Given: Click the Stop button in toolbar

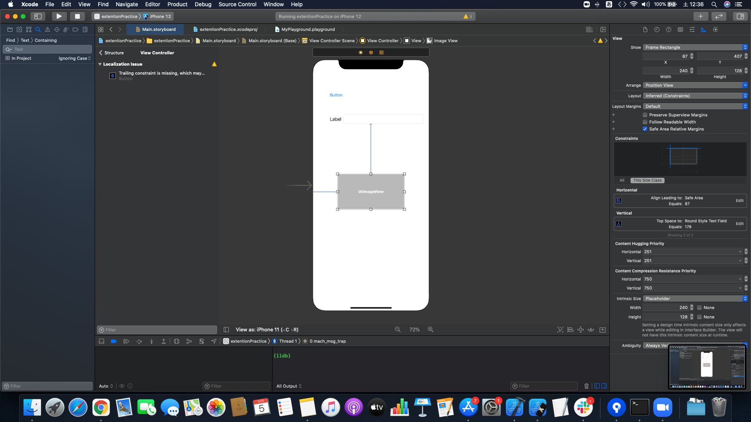Looking at the screenshot, I should pos(77,16).
